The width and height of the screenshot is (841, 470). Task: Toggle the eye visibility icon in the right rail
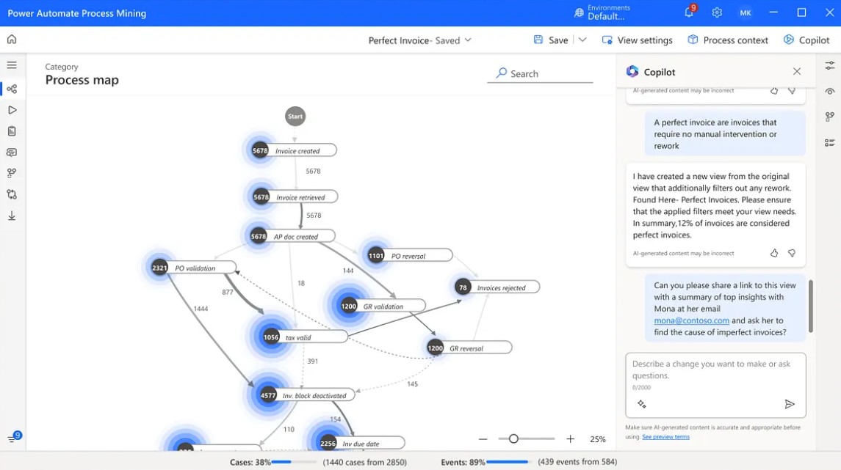[x=829, y=92]
